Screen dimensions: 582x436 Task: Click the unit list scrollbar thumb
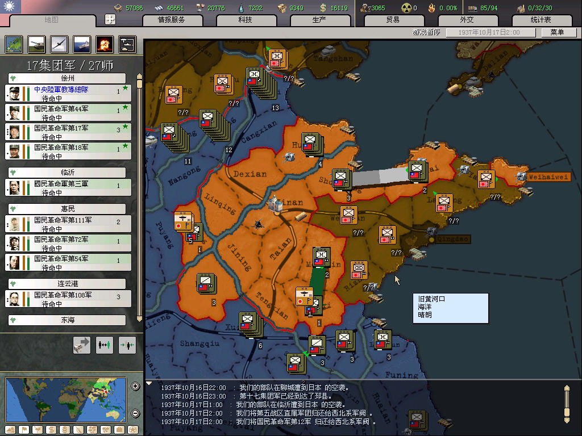140,84
